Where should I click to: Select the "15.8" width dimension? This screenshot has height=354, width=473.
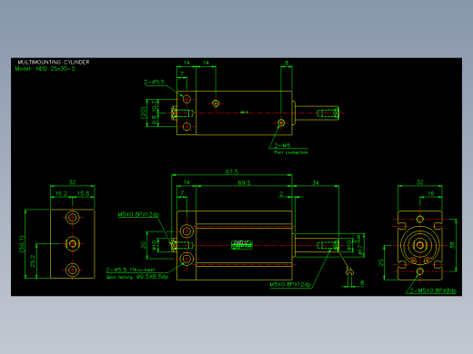(x=83, y=193)
